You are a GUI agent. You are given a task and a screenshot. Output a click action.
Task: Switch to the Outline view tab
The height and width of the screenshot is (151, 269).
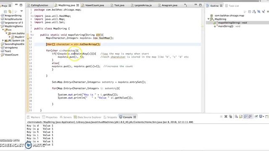214,5
